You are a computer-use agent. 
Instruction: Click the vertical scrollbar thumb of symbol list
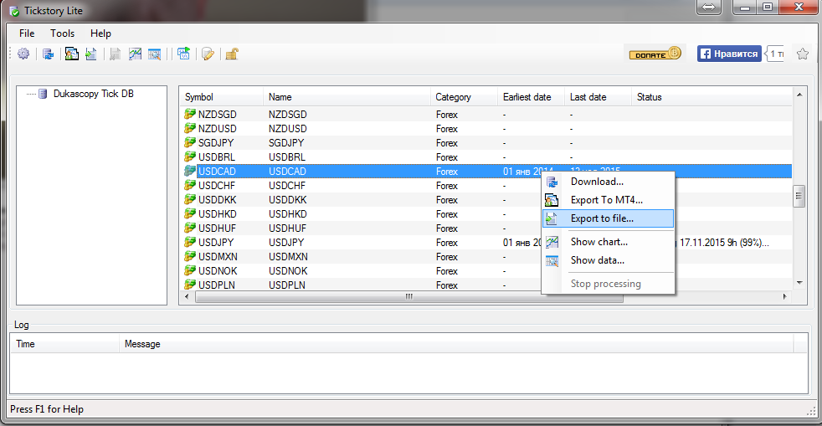coord(799,197)
